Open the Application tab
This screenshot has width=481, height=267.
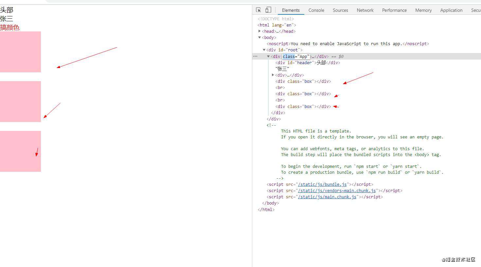451,10
